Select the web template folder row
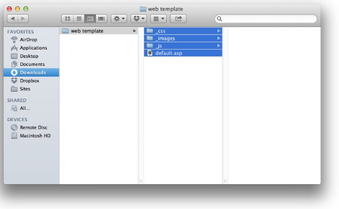This screenshot has width=339, height=209. (x=98, y=31)
